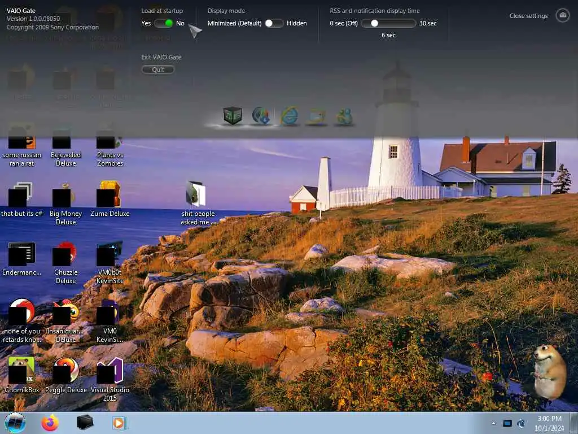Image resolution: width=578 pixels, height=434 pixels.
Task: Click the black box taskbar icon
Action: point(85,423)
